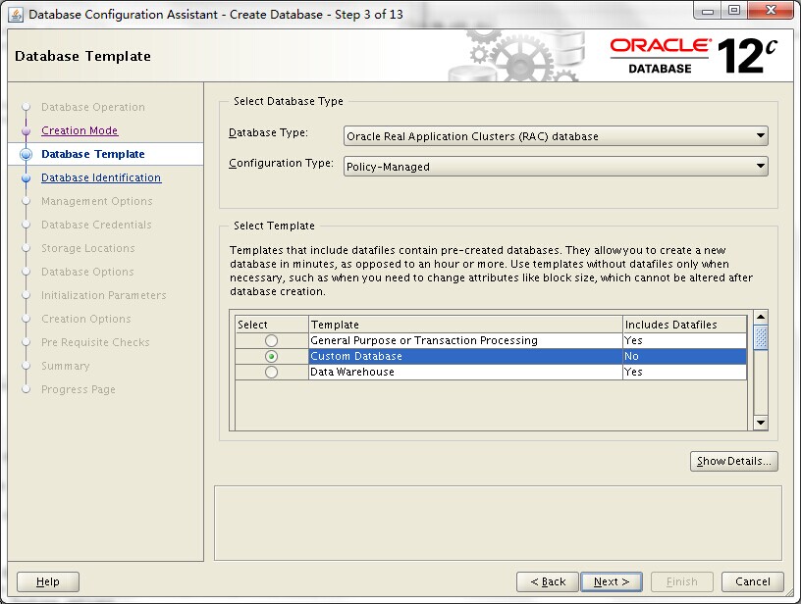Click the Storage Locations step label

88,248
